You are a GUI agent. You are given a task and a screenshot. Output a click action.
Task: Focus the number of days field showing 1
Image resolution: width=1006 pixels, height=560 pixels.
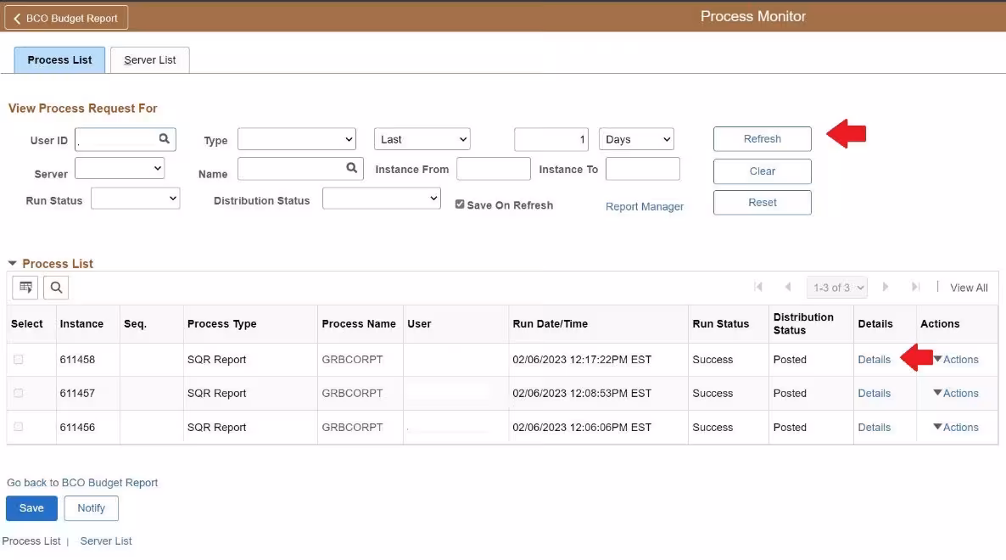[551, 139]
